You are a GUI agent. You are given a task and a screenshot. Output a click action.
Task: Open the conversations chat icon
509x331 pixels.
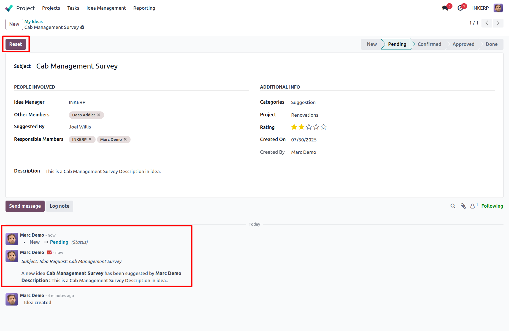445,8
